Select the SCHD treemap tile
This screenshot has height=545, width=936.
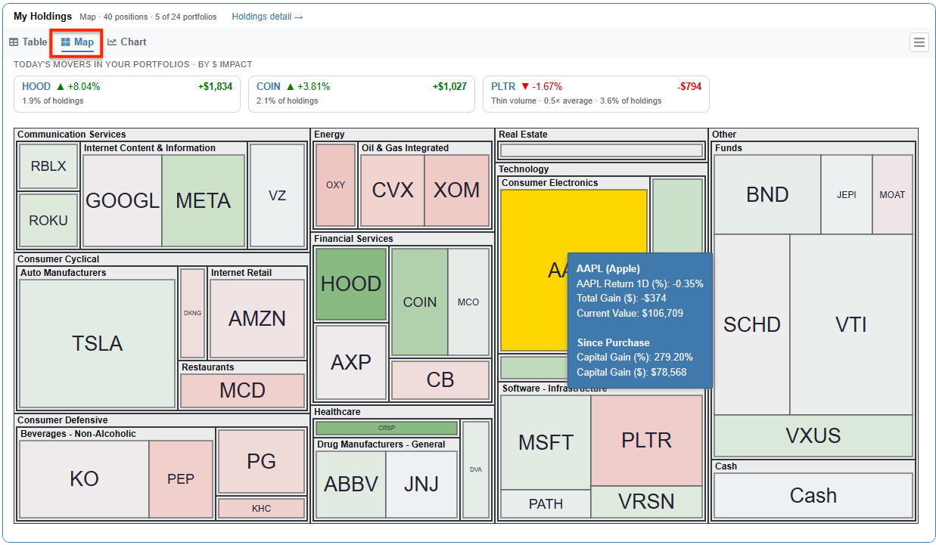pos(752,325)
